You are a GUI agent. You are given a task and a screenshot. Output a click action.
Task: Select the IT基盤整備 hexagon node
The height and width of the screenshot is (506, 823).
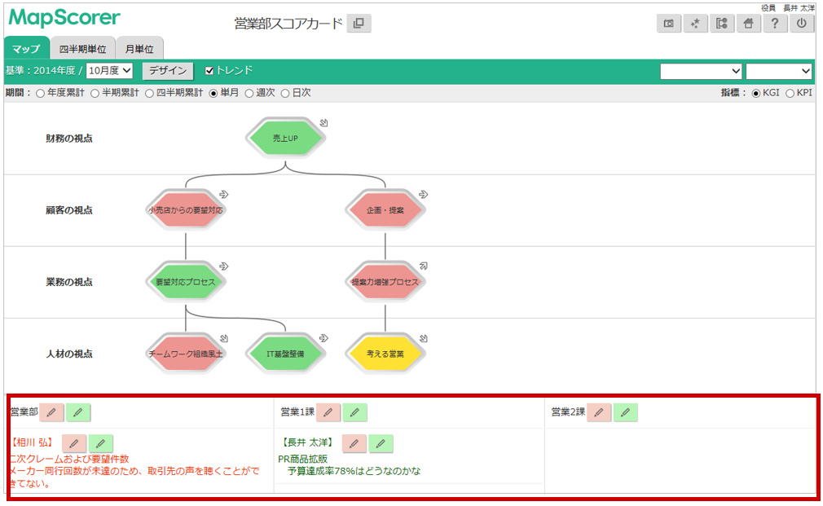coord(285,354)
